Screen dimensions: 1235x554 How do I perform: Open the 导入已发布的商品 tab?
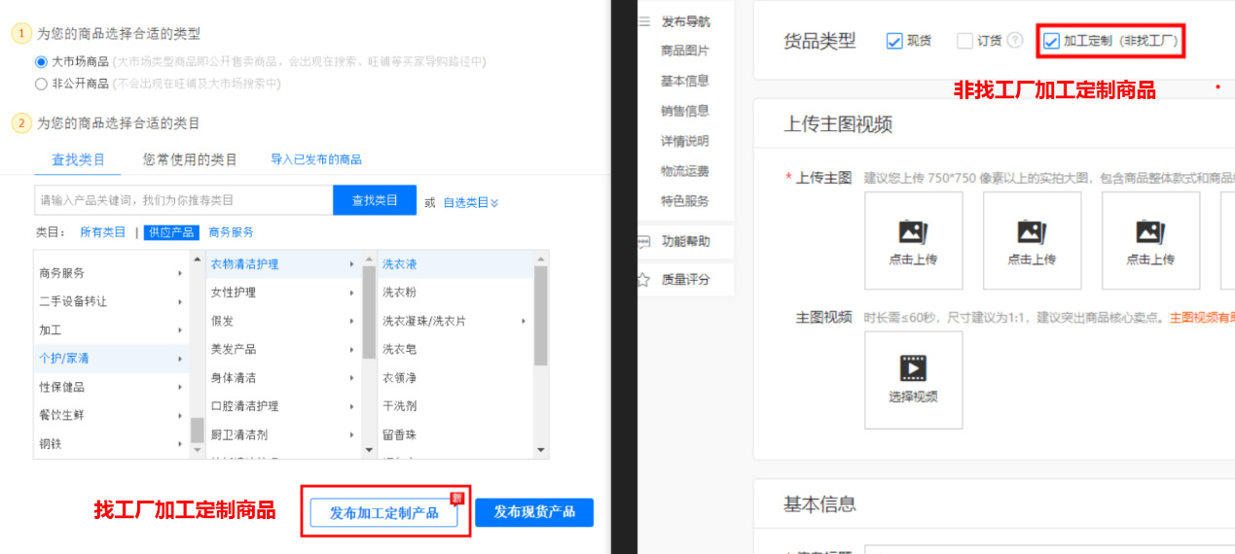[316, 159]
